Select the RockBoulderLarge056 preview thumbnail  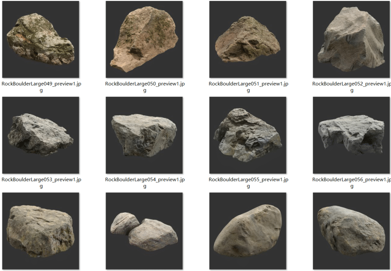[351, 135]
